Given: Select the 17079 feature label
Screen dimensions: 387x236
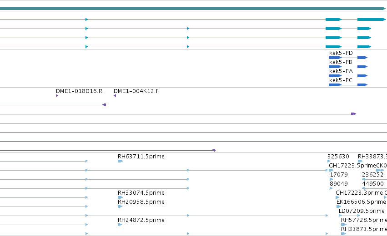Looking at the screenshot, I should click(339, 175).
